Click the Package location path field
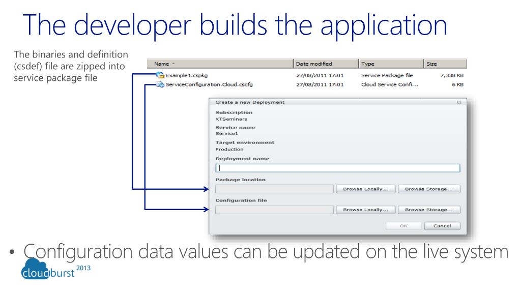This screenshot has height=293, width=521. coord(274,189)
